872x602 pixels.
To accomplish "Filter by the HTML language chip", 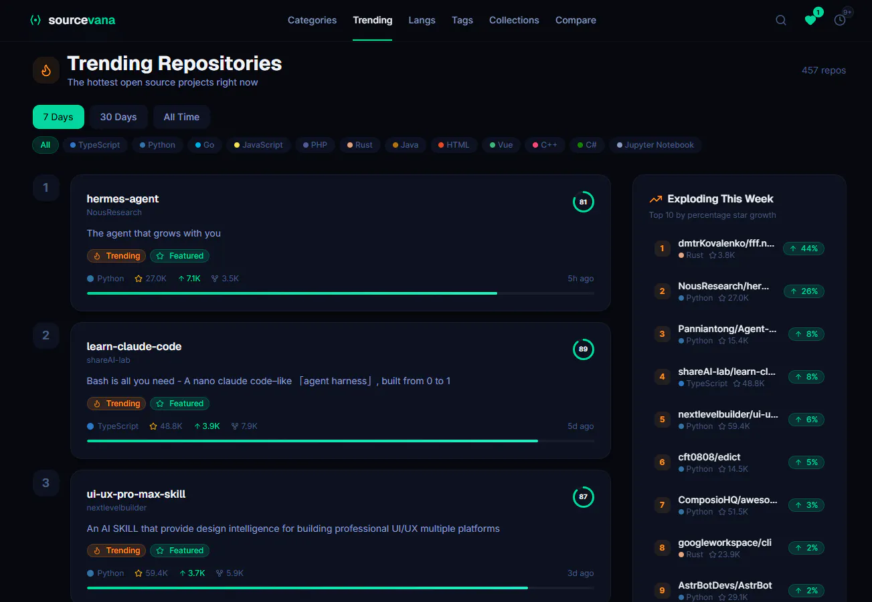I will [454, 145].
